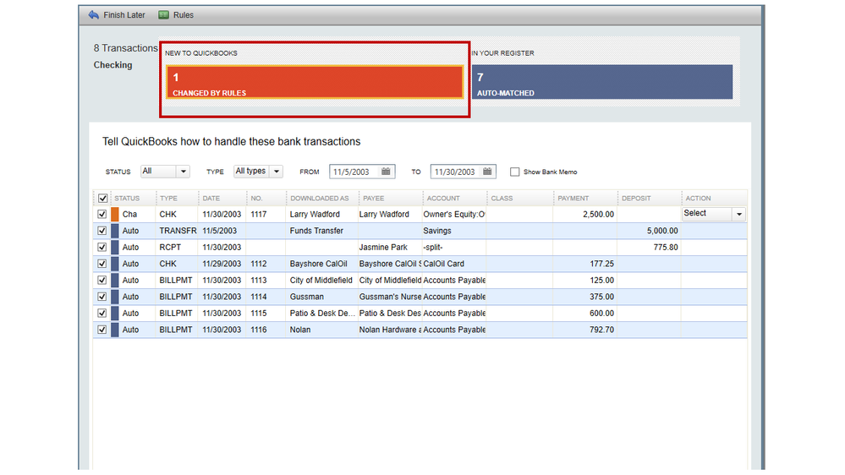Uncheck the Bayshore CalOil transaction checkbox
Viewport: 845px width, 475px height.
click(102, 264)
